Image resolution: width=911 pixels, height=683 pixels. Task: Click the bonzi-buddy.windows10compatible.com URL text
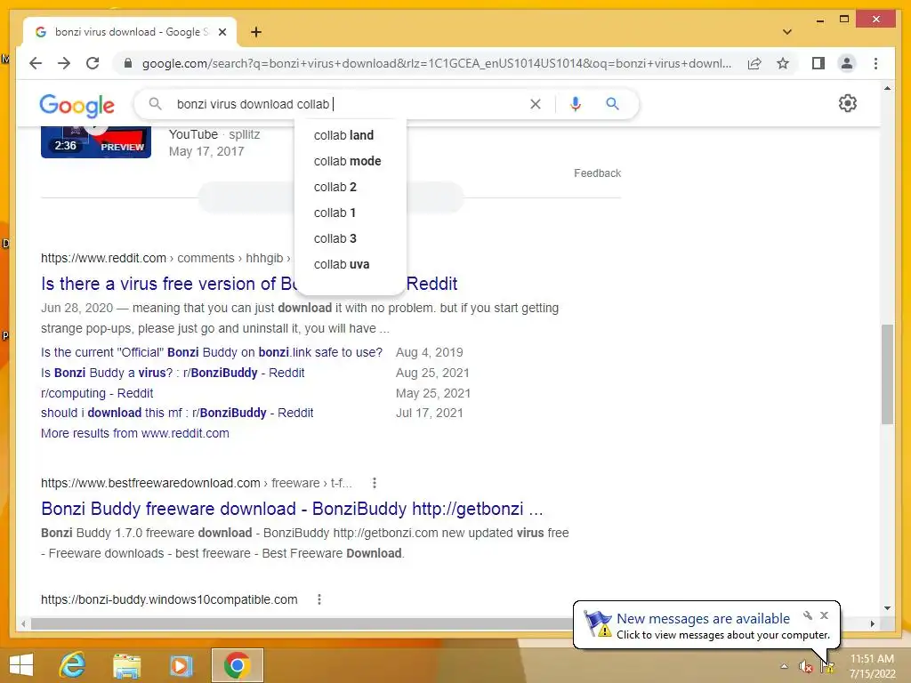[169, 599]
